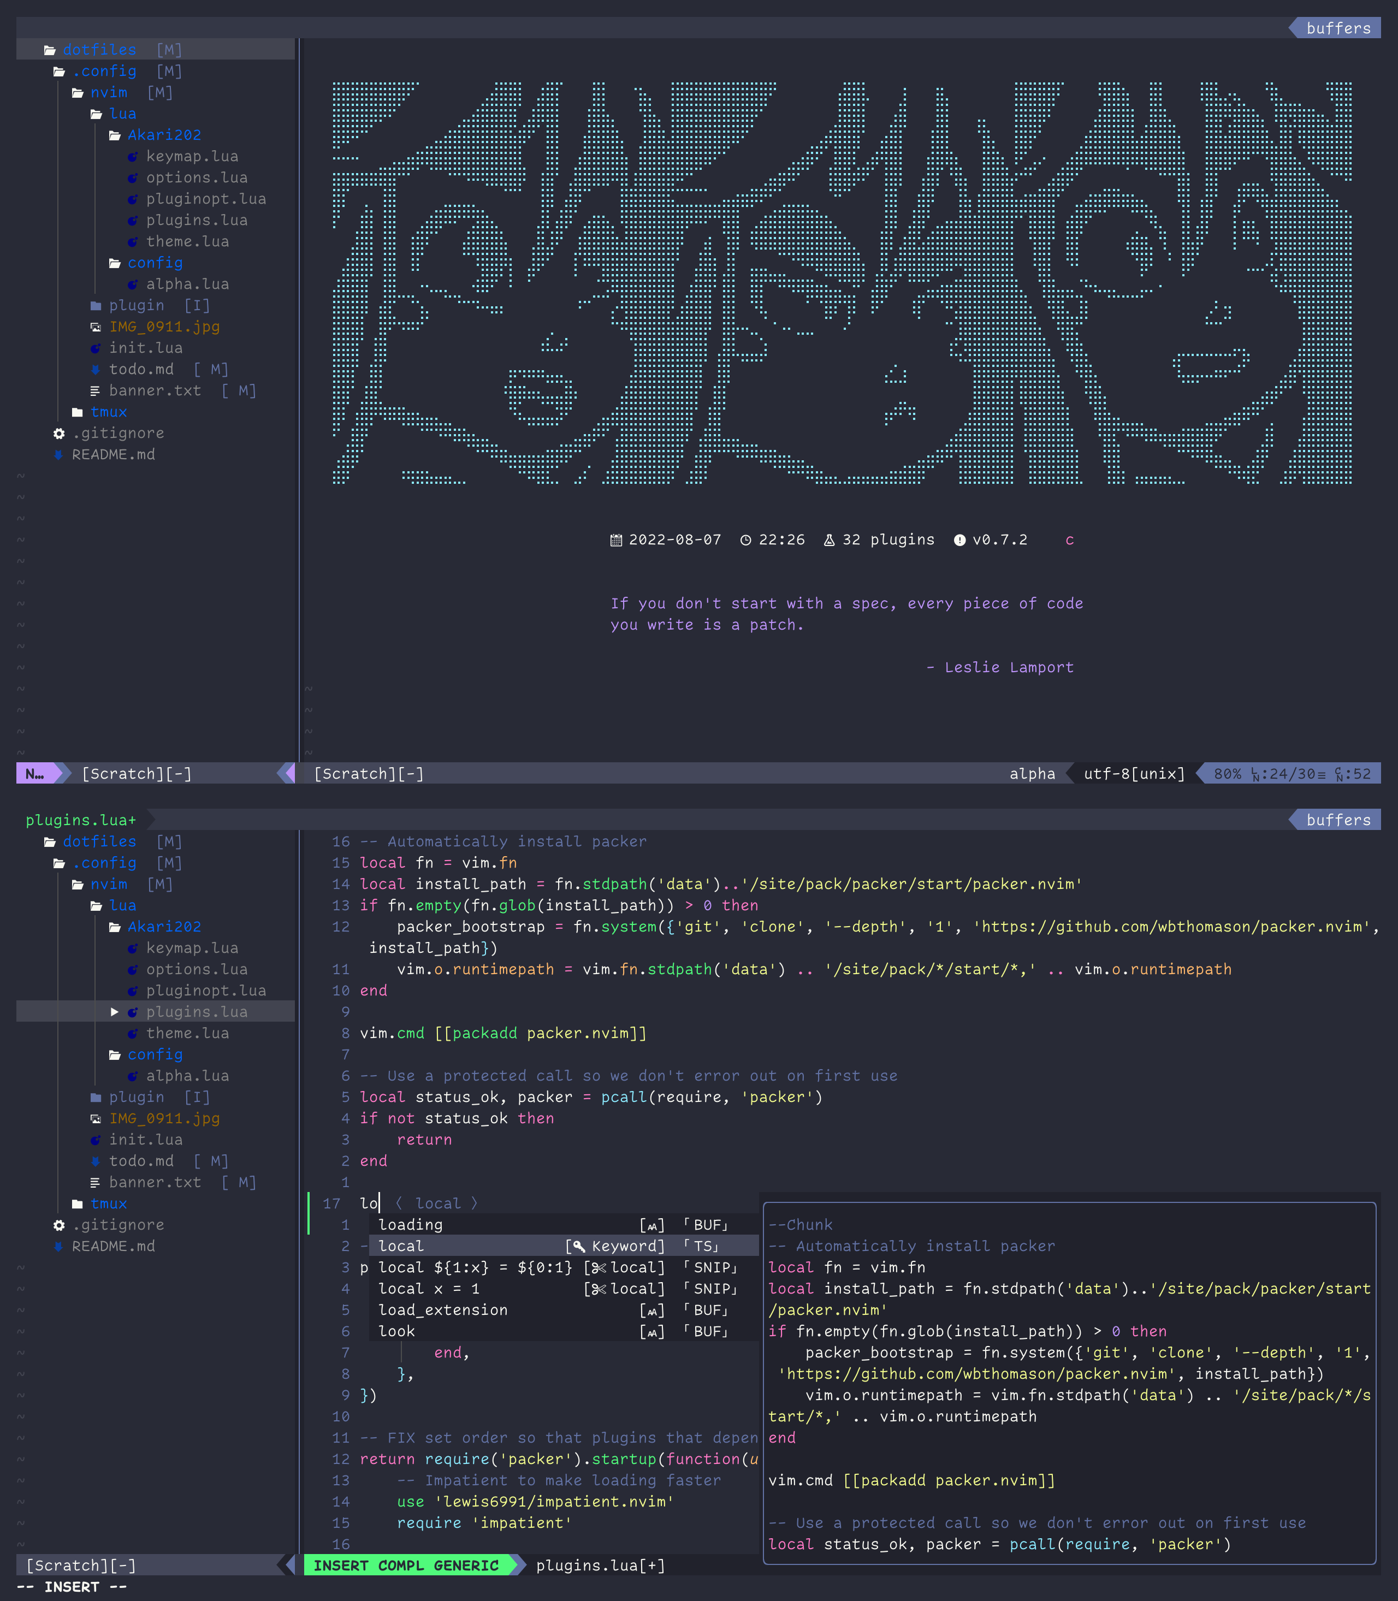Switch to the plugins.lua+ buffer tab
Image resolution: width=1398 pixels, height=1601 pixels.
[81, 820]
